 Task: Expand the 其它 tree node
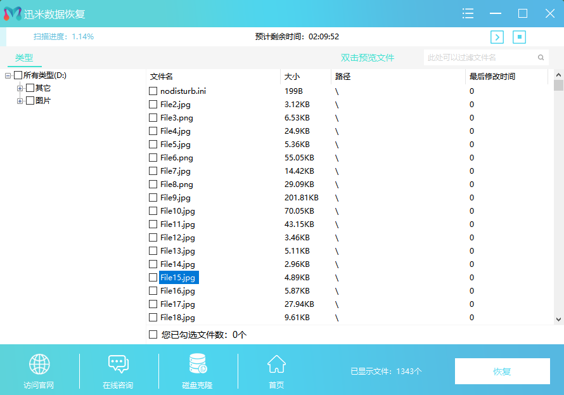(x=20, y=88)
